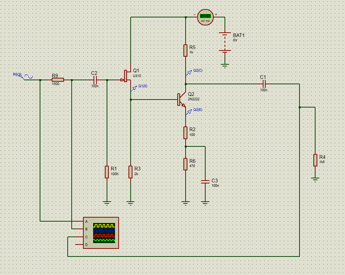The width and height of the screenshot is (345, 275).
Task: Click the 2N2222 part label
Action: [194, 99]
